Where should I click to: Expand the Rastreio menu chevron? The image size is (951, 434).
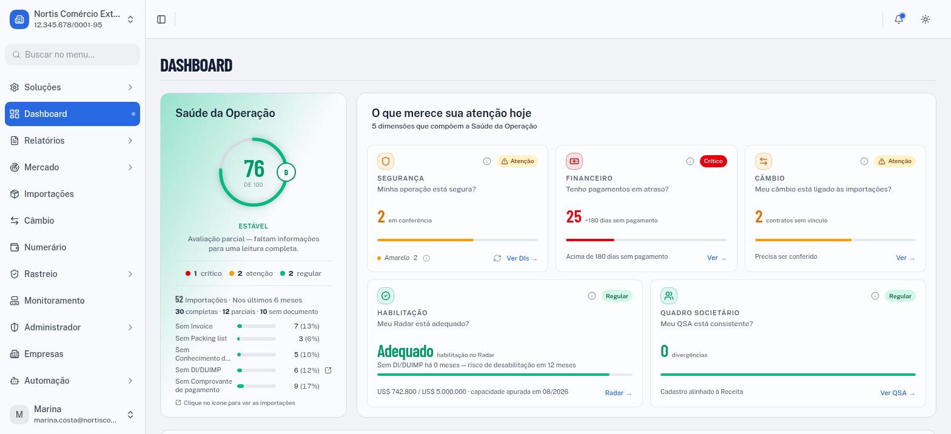(130, 274)
